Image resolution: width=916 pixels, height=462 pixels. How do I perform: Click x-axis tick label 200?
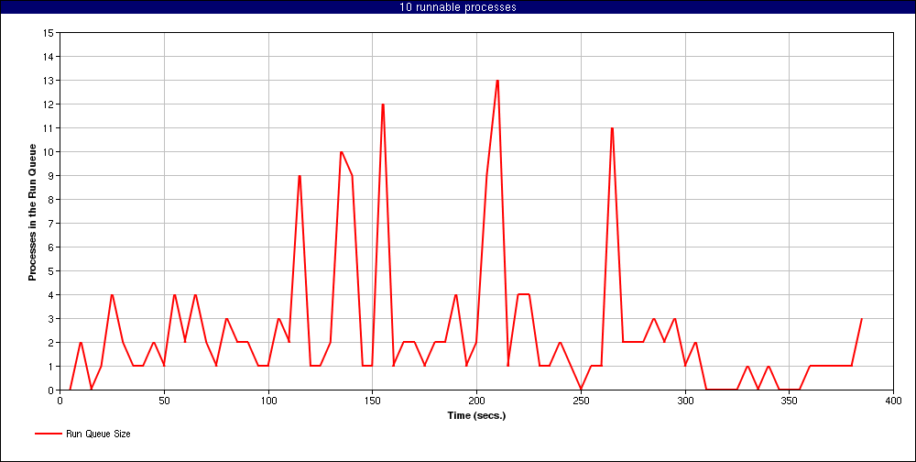click(x=476, y=401)
